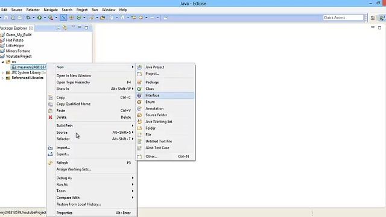This screenshot has width=386, height=217.
Task: Choose Properties in context menu
Action: pos(92,213)
